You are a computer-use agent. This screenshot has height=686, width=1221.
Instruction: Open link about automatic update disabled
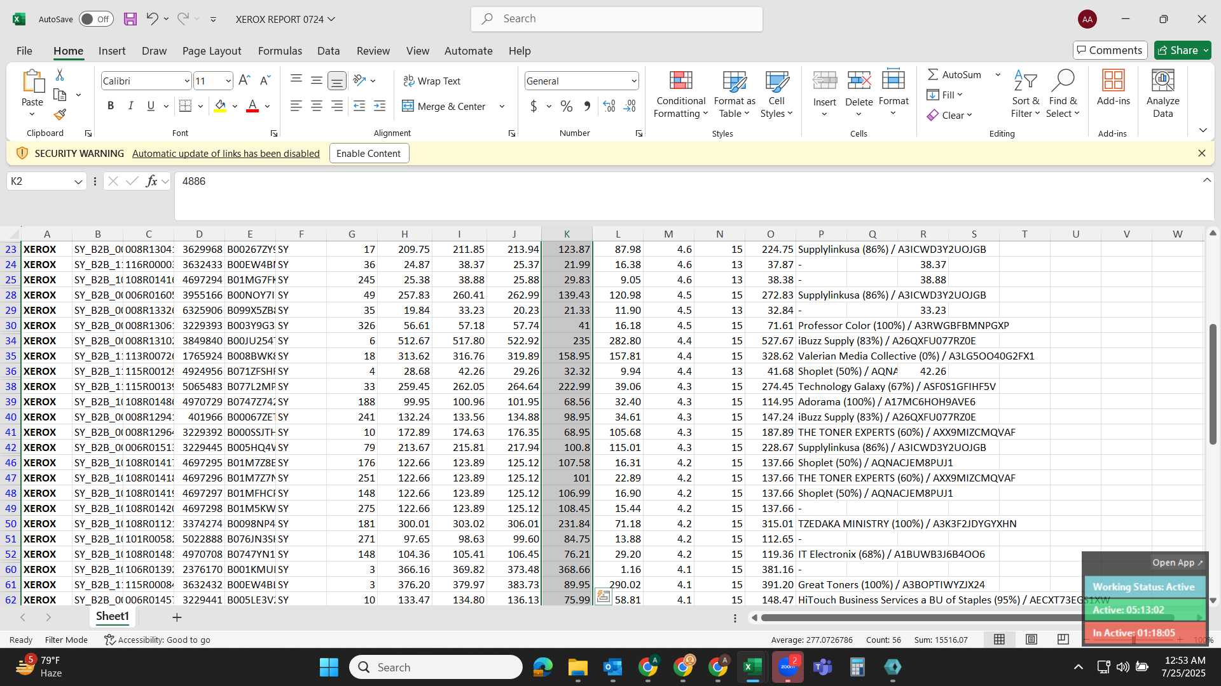point(226,153)
